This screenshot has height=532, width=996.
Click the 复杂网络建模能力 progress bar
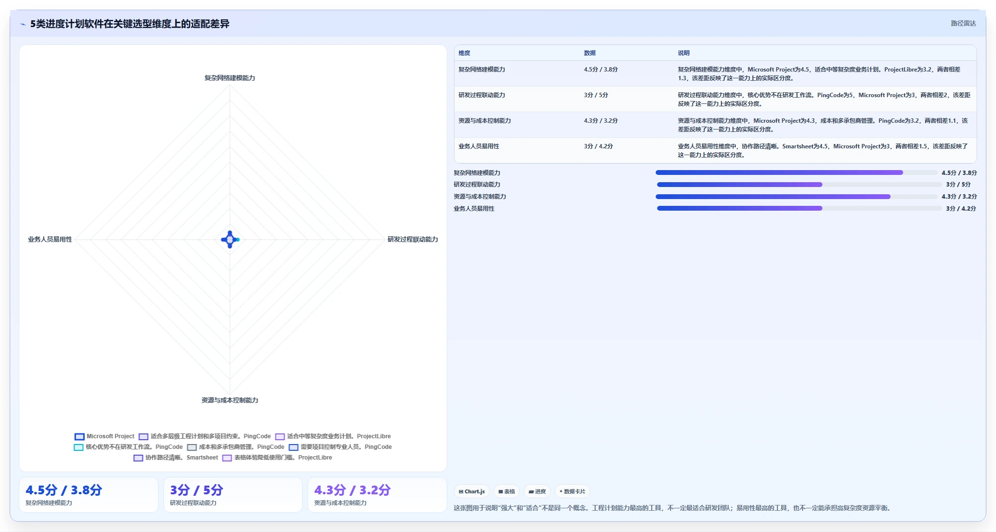click(x=796, y=173)
